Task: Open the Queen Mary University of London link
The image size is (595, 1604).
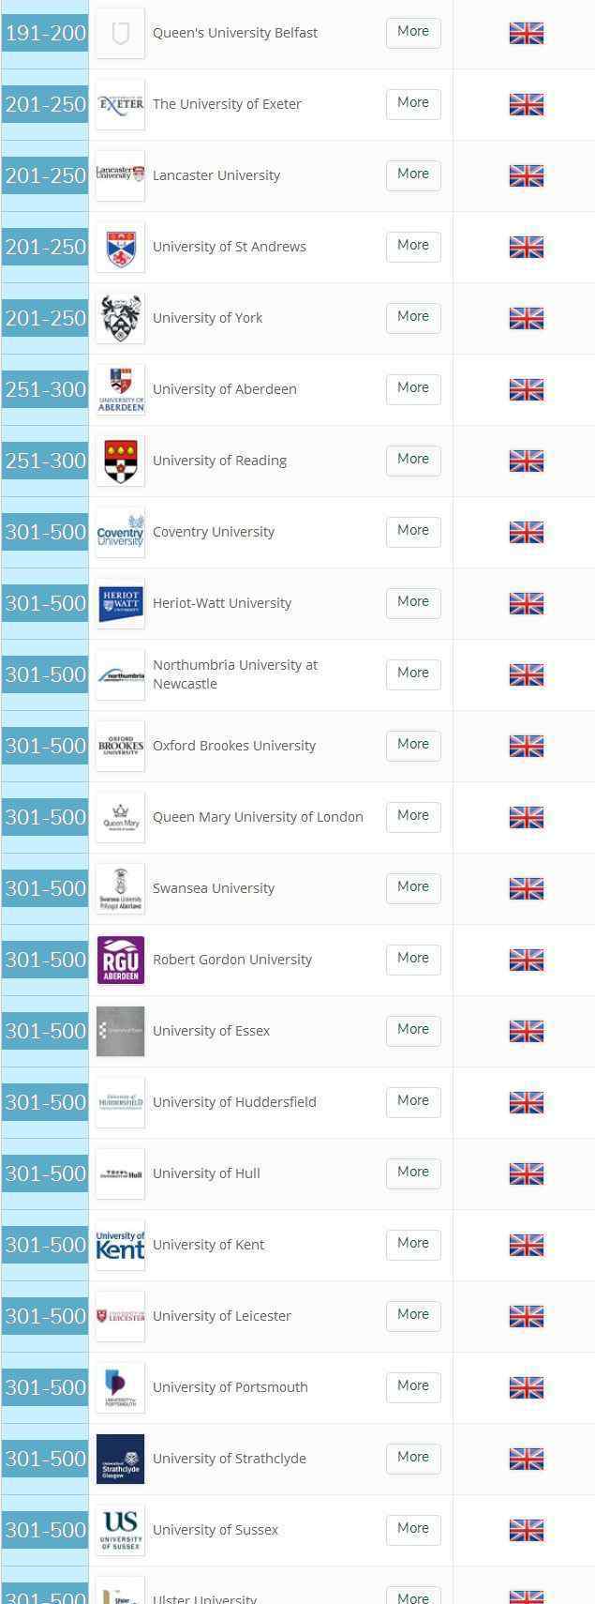Action: point(258,817)
